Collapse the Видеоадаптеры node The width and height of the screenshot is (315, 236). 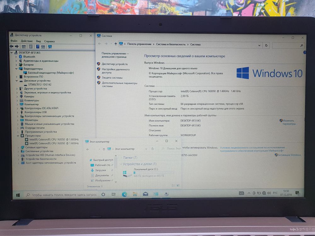(16, 69)
